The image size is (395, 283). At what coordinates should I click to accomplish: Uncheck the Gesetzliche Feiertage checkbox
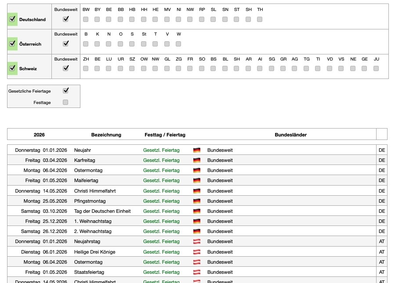click(66, 91)
